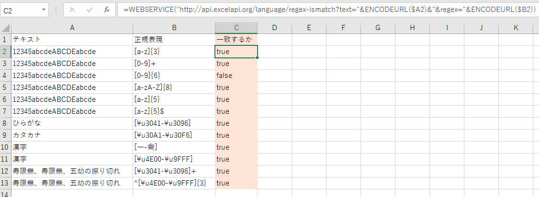Select column A header
539x197 pixels.
[72, 28]
